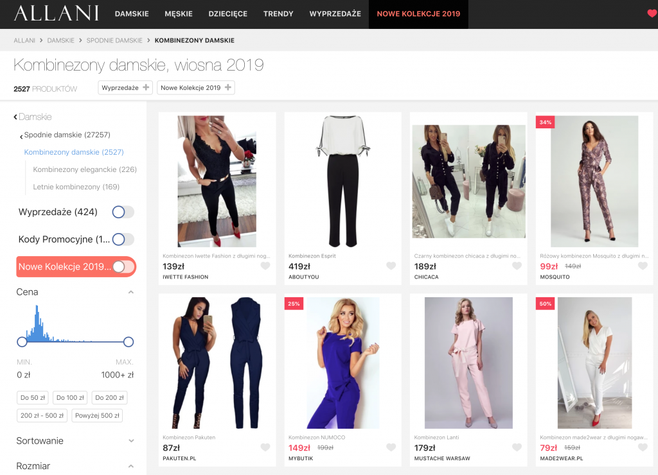
Task: Expand the Sortowanie section
Action: (x=131, y=440)
